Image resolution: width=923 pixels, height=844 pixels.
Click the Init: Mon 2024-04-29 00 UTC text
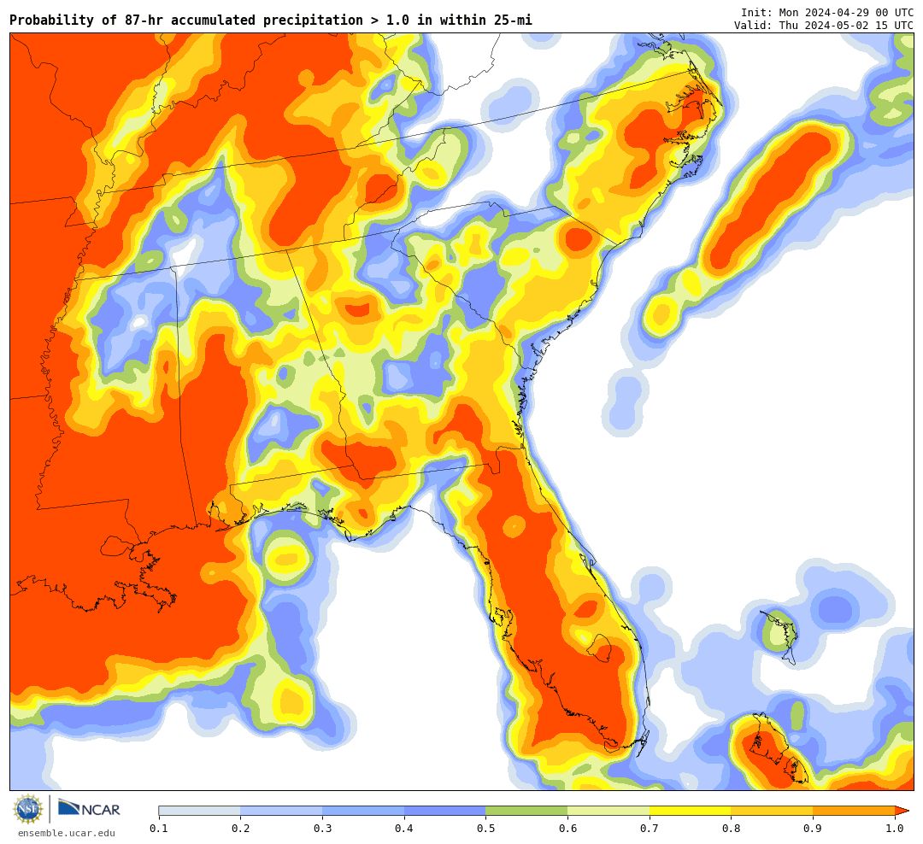827,12
